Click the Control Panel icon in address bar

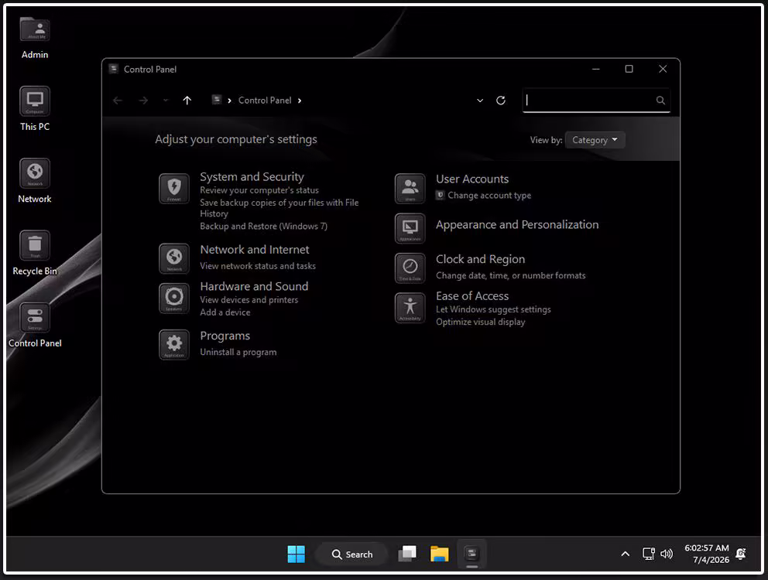click(x=217, y=100)
